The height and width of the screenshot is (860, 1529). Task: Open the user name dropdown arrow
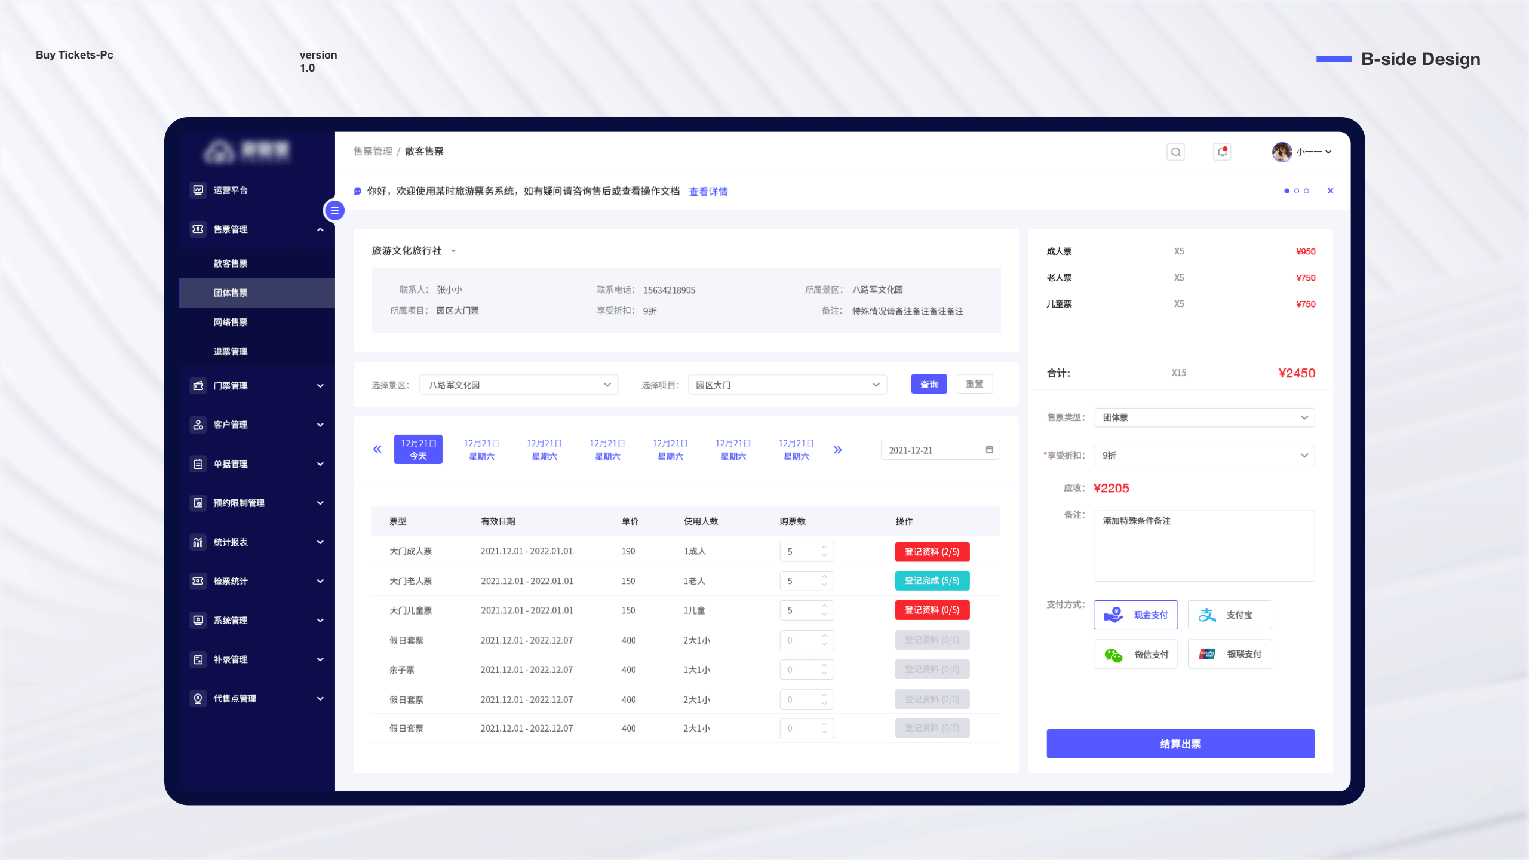1328,152
